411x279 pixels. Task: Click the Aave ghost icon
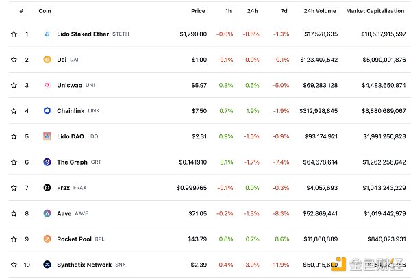click(47, 213)
